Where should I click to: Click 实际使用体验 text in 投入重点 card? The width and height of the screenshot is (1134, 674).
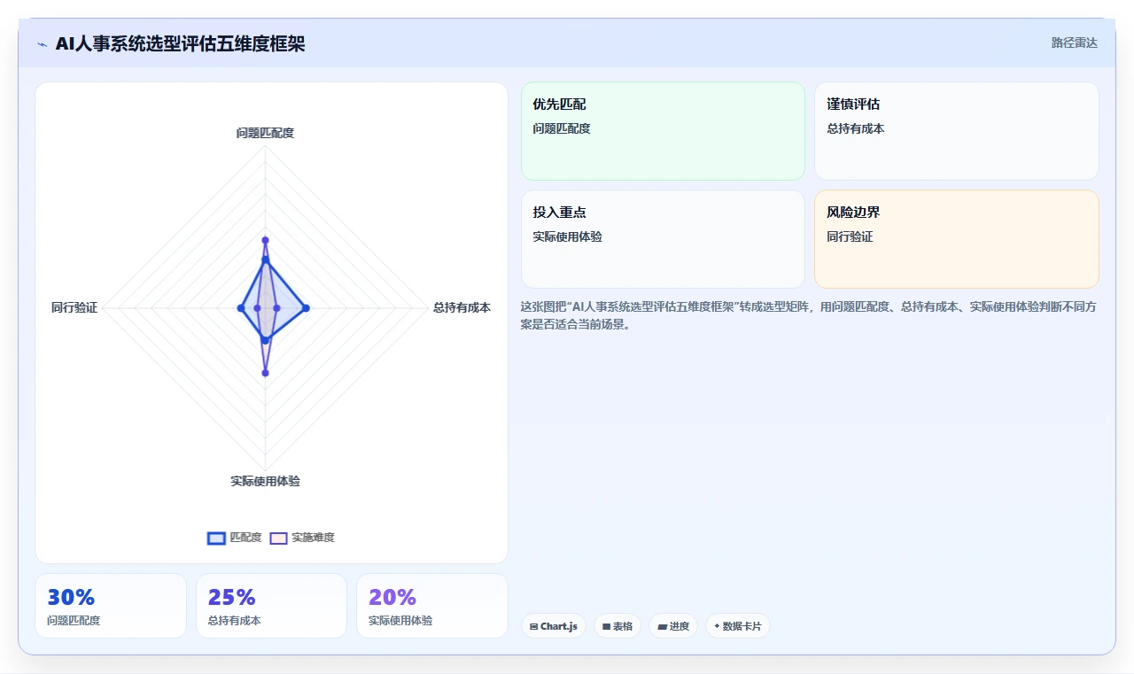tap(567, 236)
